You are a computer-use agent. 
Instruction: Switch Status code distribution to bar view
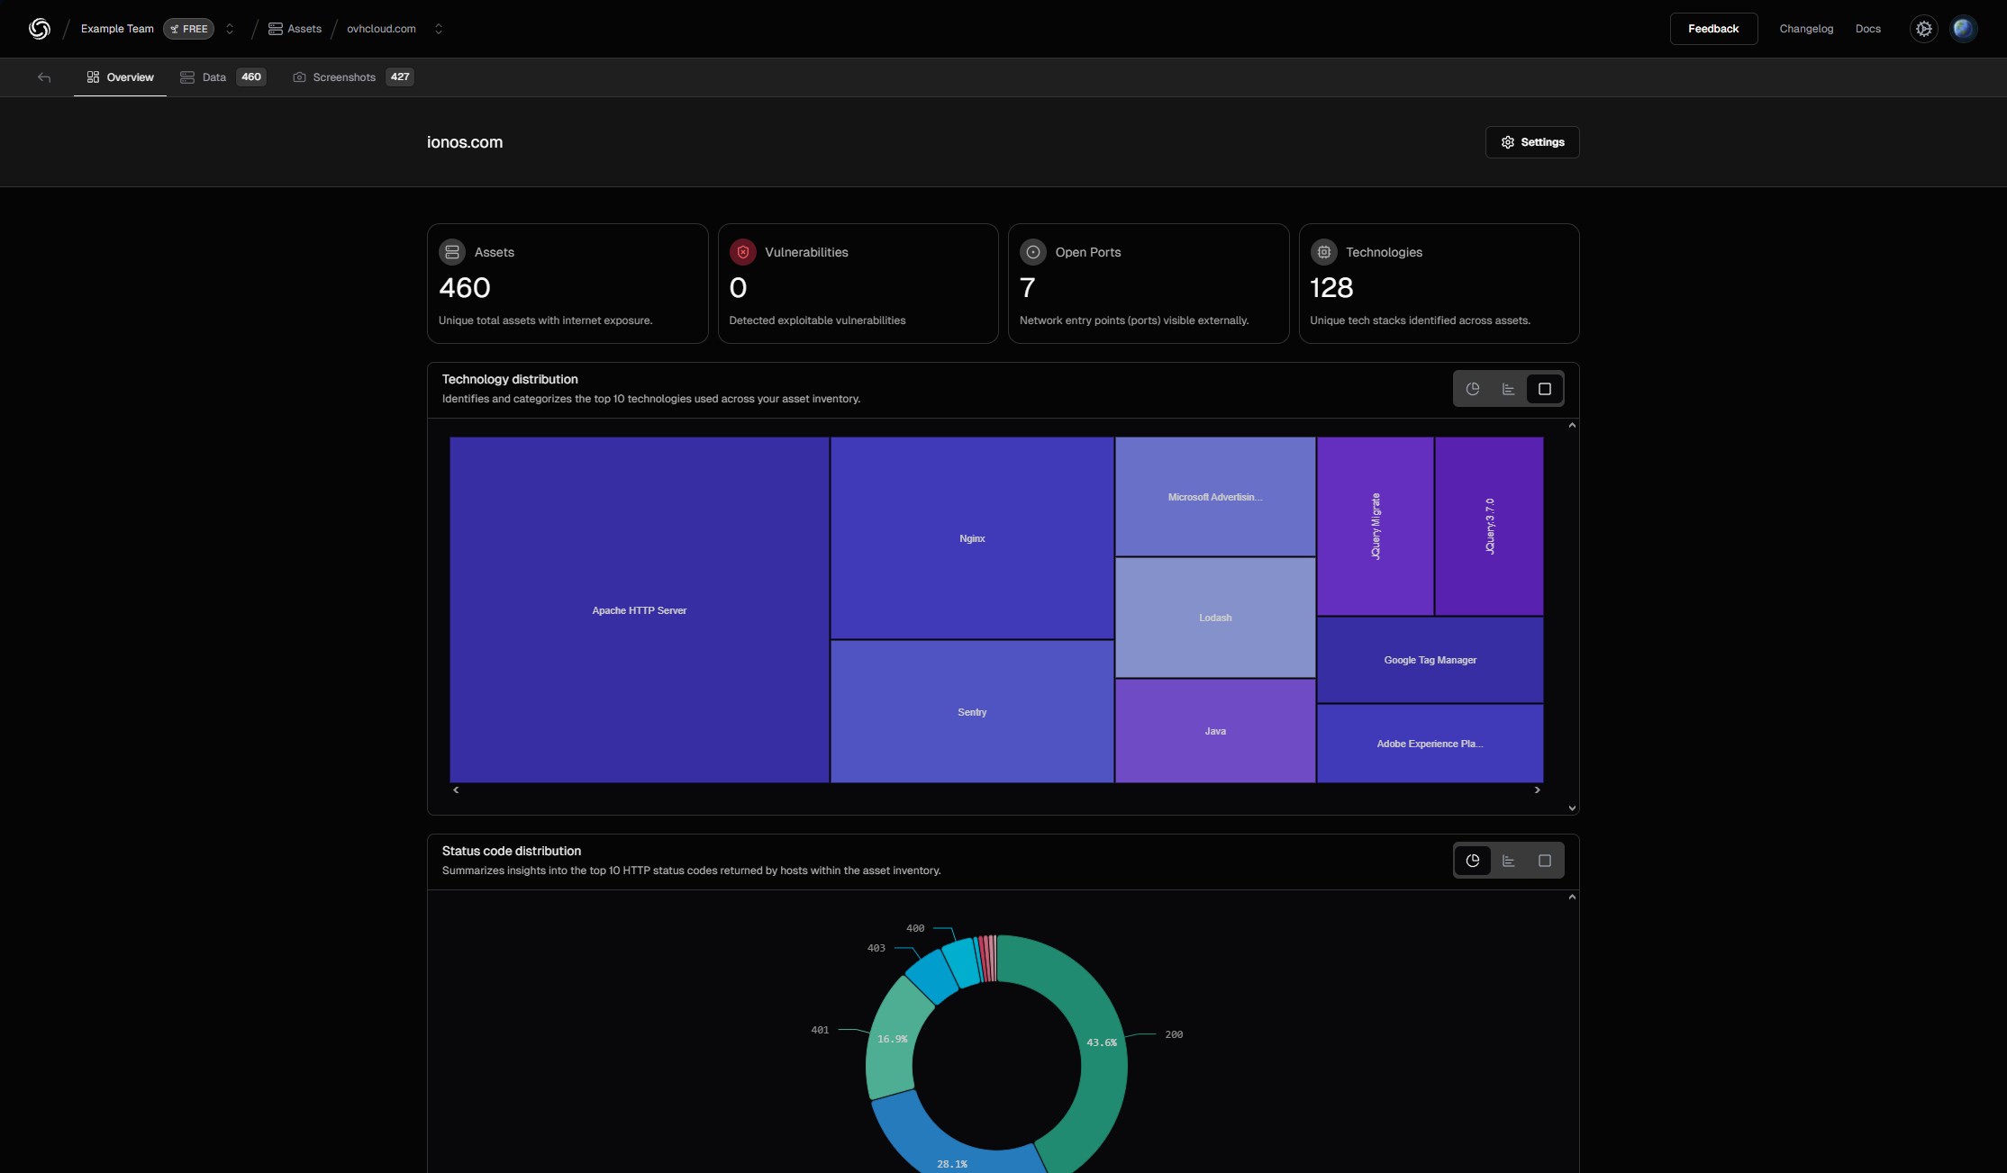tap(1509, 861)
